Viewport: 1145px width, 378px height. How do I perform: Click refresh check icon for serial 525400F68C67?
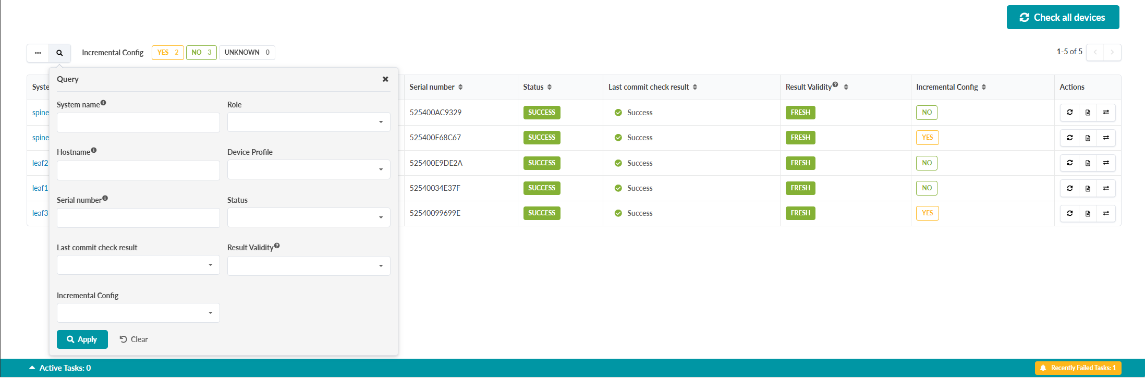pos(1069,138)
